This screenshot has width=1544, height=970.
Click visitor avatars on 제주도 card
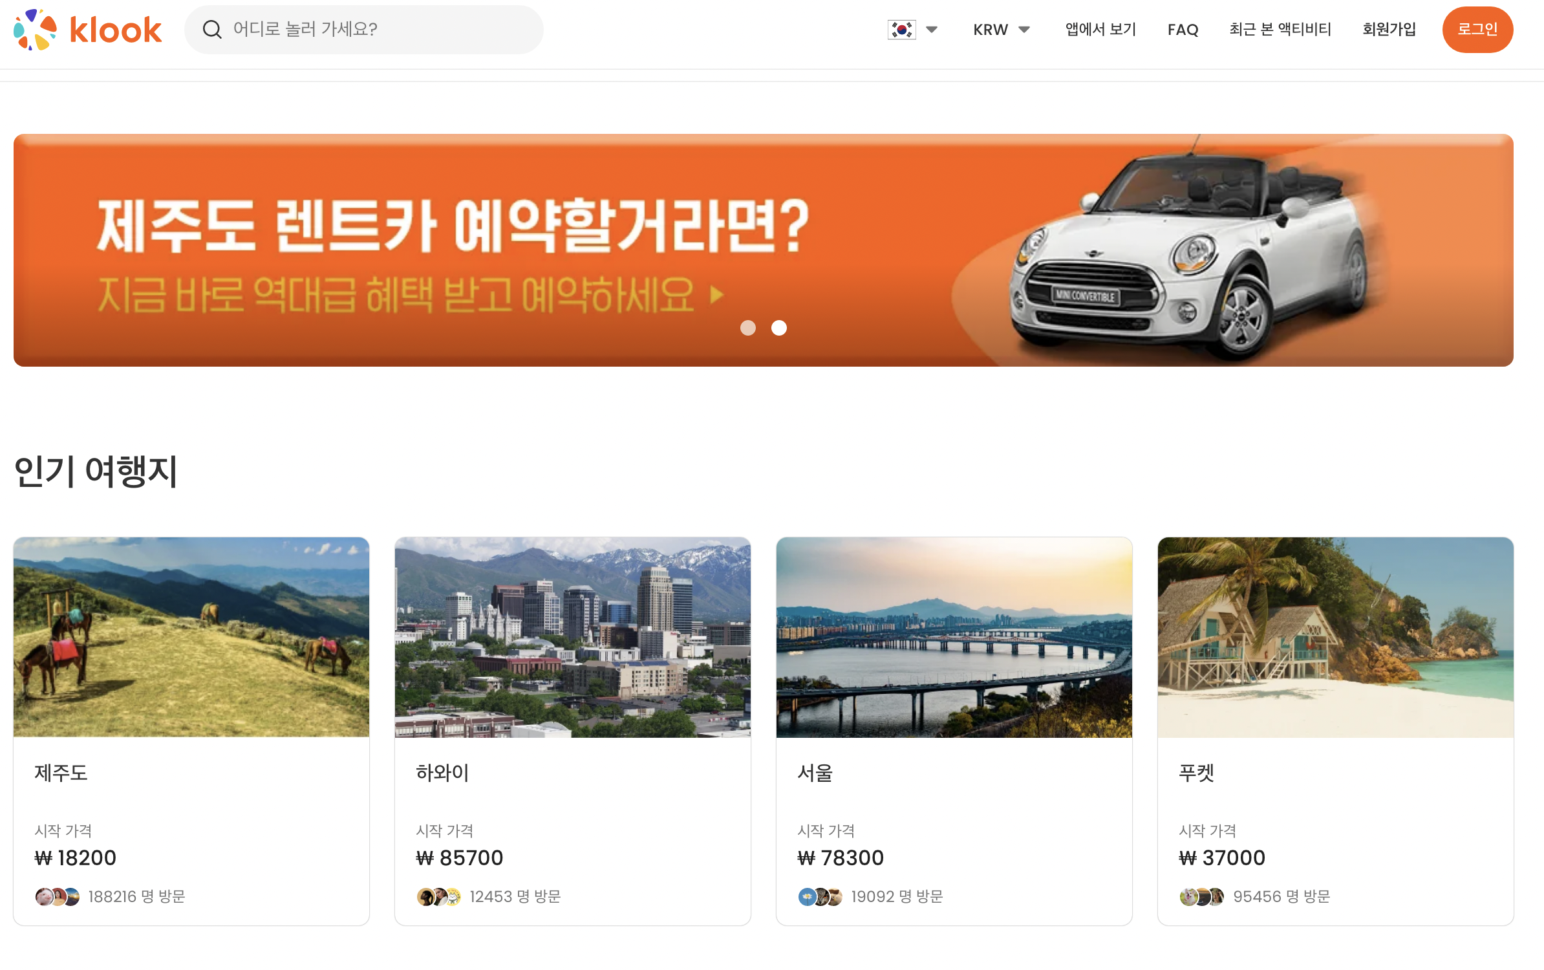click(x=58, y=897)
